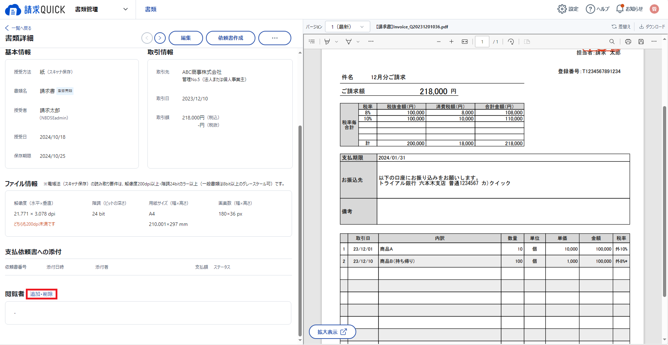Click the PDF page number field
This screenshot has width=668, height=345.
482,42
